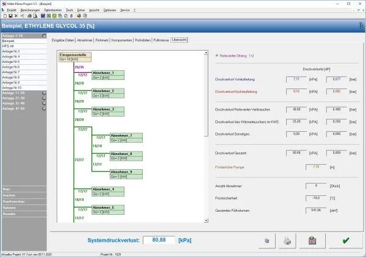Screen dimensions: 366x257
Task: Select HPS Alt in the Anlage list
Action: pos(24,46)
